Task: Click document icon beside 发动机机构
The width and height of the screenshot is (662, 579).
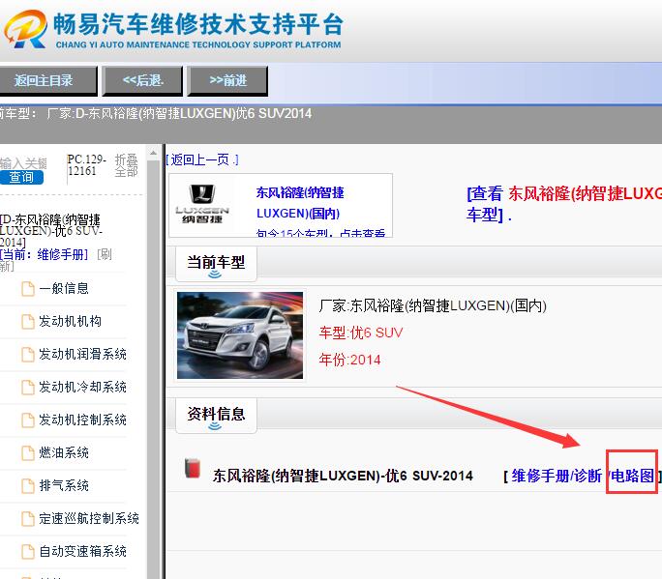Action: click(x=28, y=322)
